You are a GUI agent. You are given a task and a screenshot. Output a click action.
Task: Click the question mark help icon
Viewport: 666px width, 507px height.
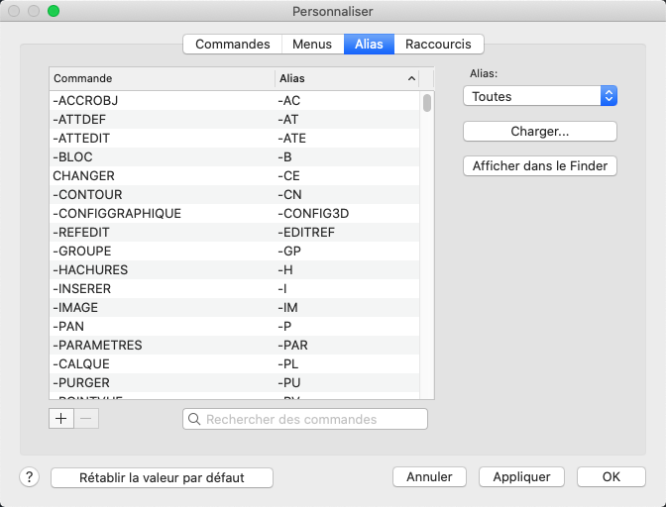coord(29,477)
